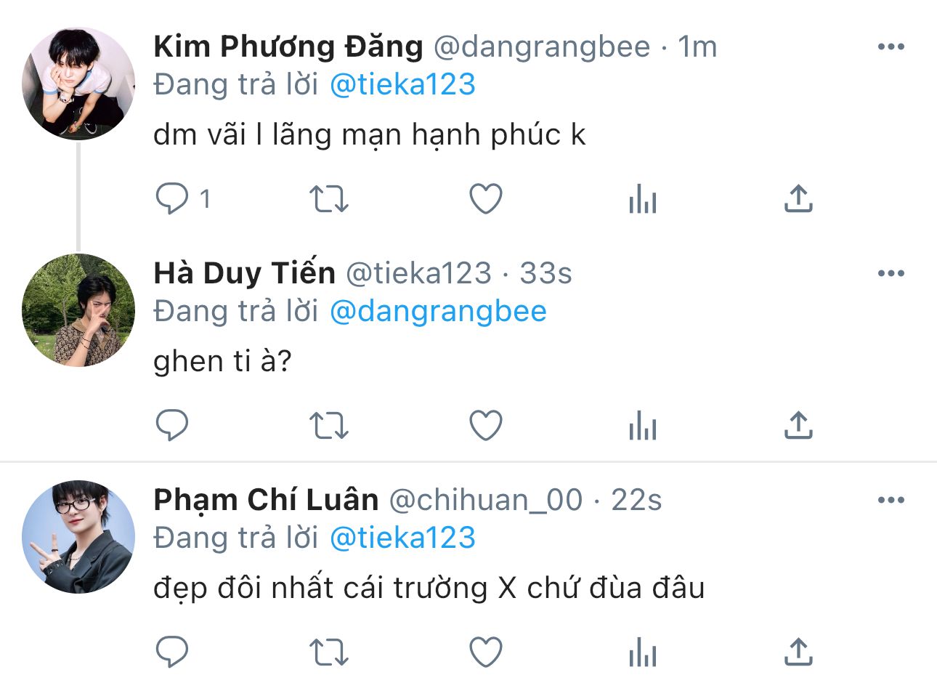Open more options for Kim Phương Đăng's tweet
This screenshot has width=937, height=683.
coord(891,47)
